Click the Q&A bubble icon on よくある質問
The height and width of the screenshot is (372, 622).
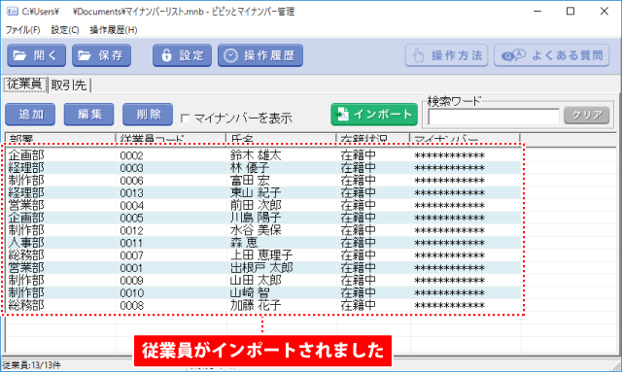click(513, 55)
